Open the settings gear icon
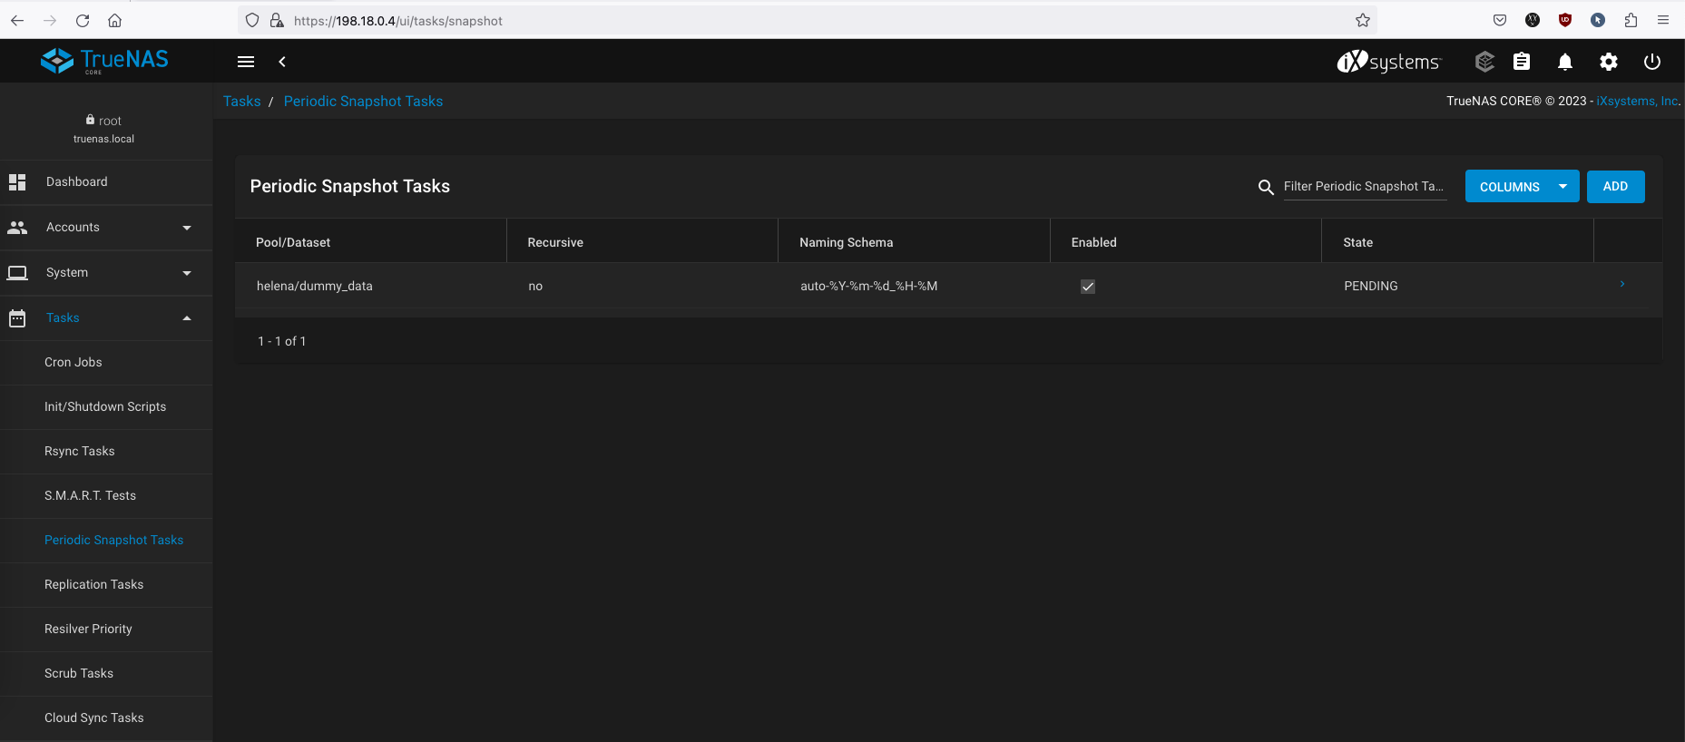Image resolution: width=1685 pixels, height=742 pixels. 1609,62
